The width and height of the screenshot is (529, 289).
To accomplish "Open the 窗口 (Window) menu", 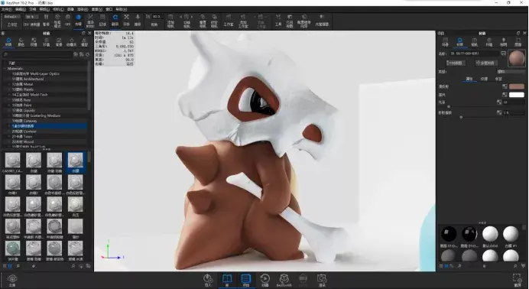I will pyautogui.click(x=109, y=9).
